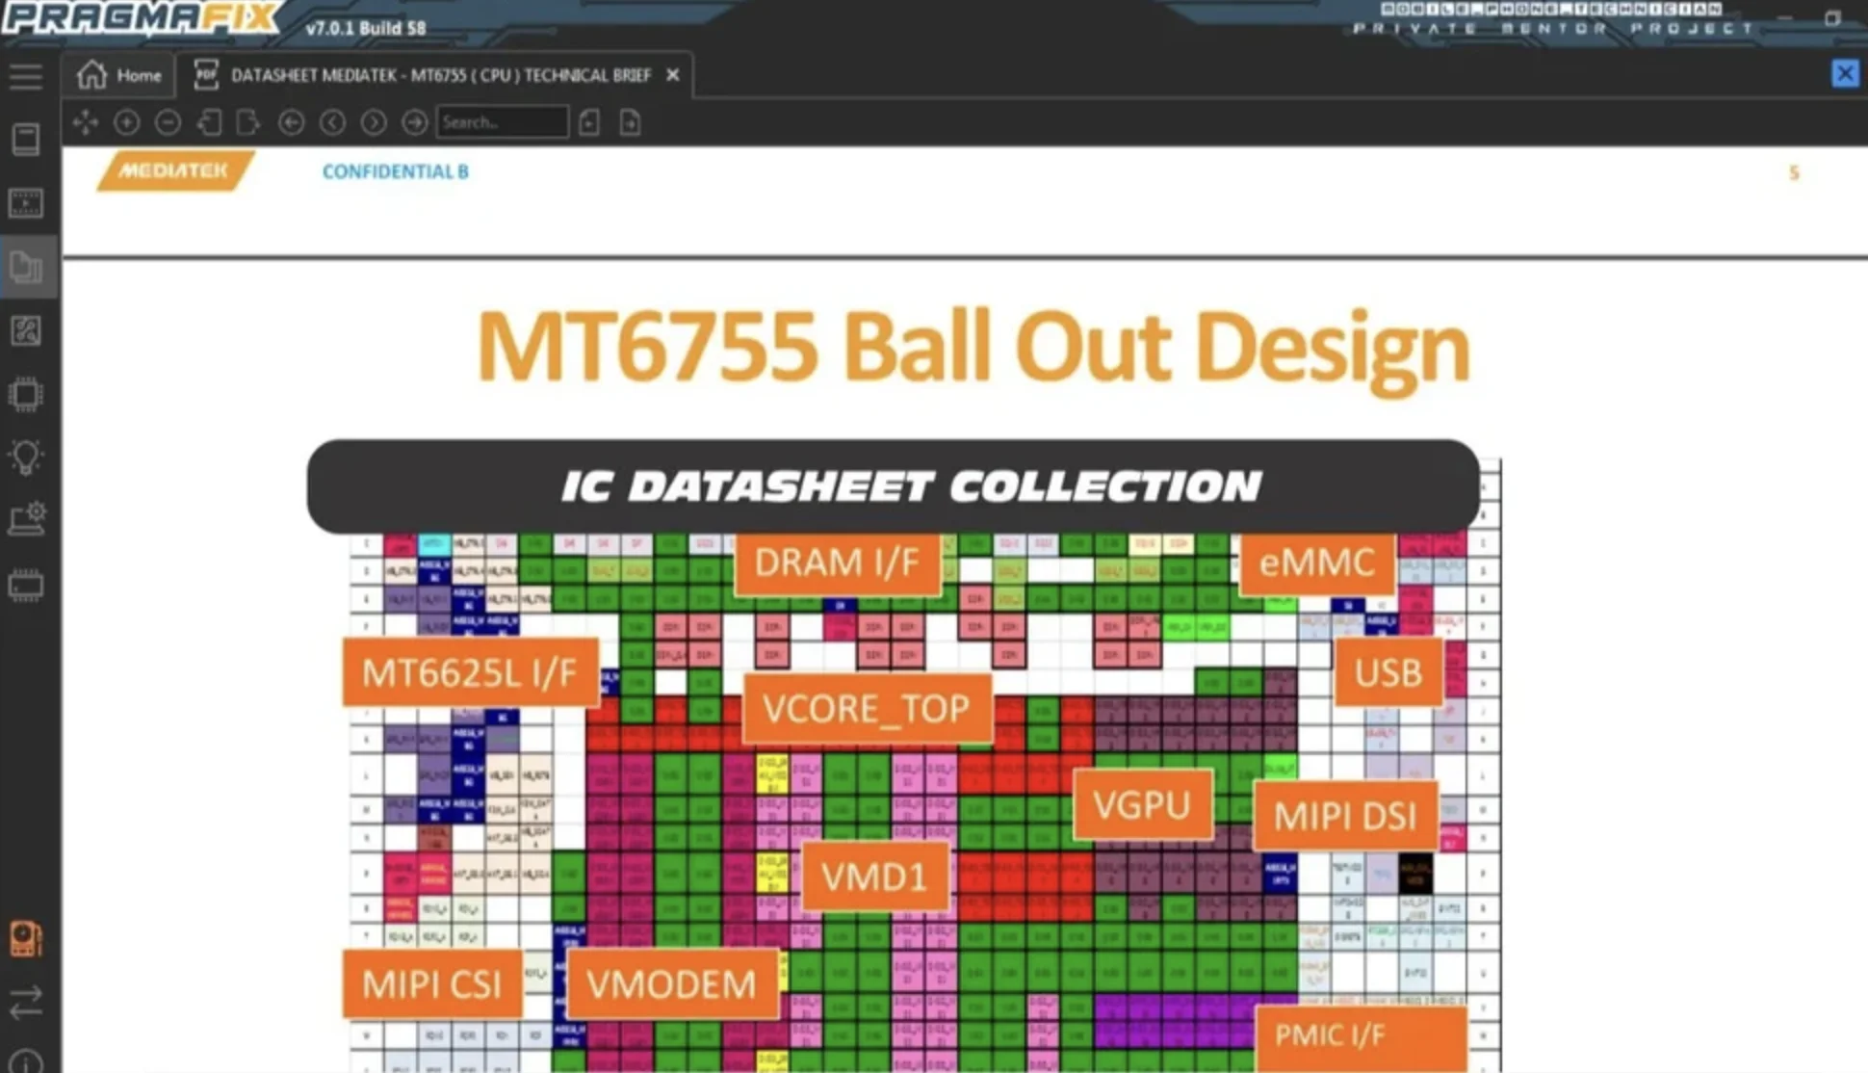This screenshot has width=1868, height=1073.
Task: Open the laptop settings sidebar icon
Action: (x=26, y=519)
